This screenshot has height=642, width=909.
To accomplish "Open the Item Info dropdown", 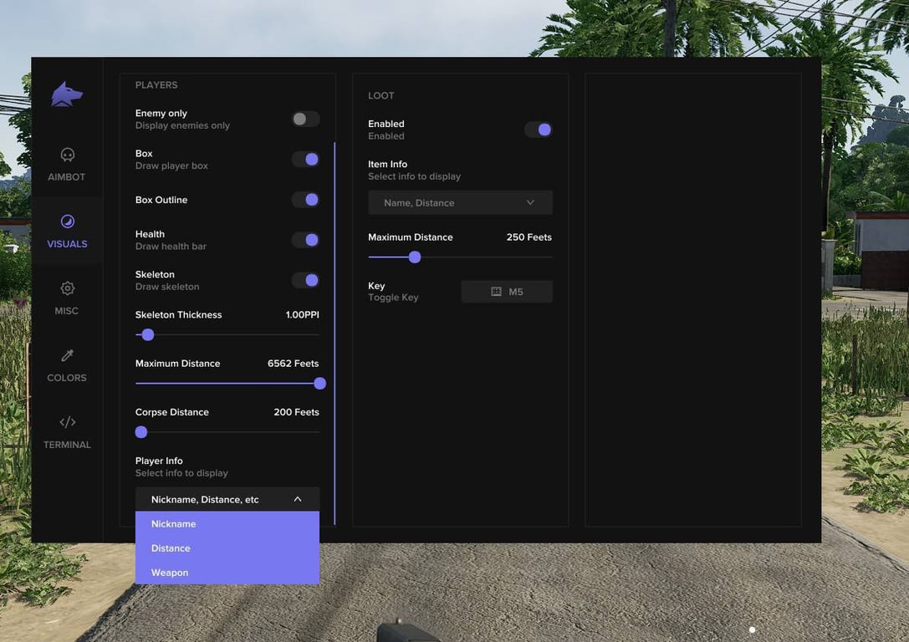I will tap(460, 203).
